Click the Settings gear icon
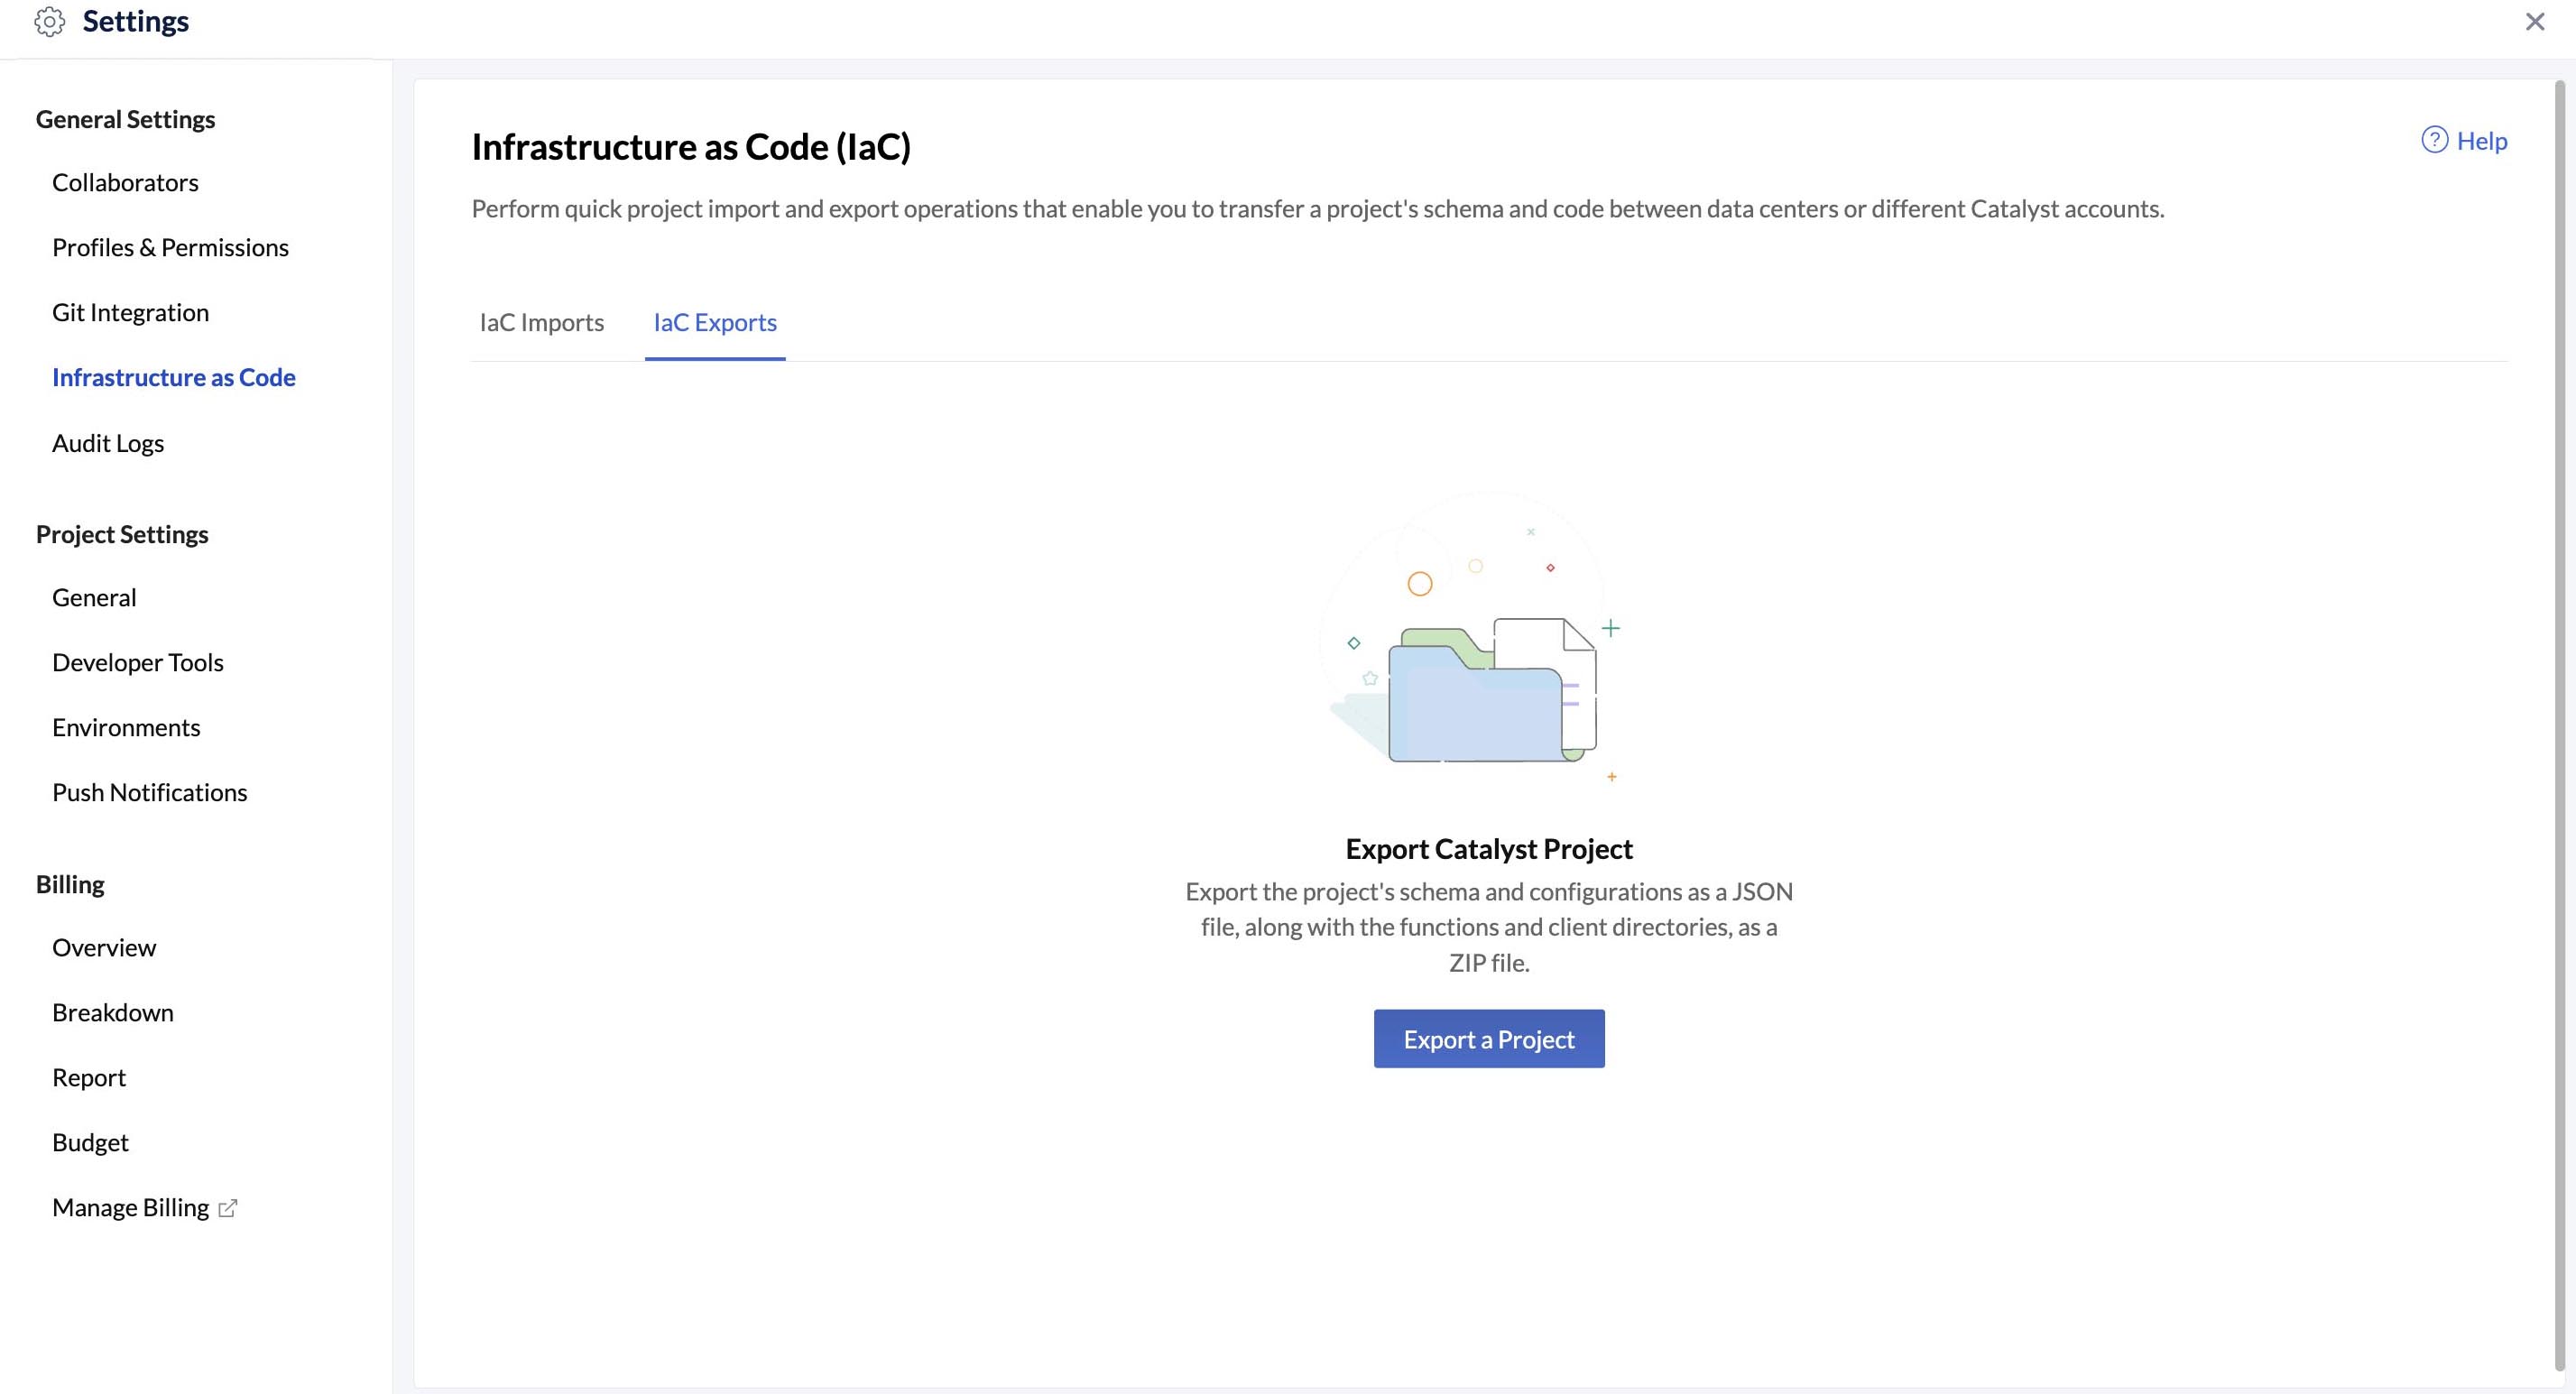2576x1394 pixels. [51, 22]
